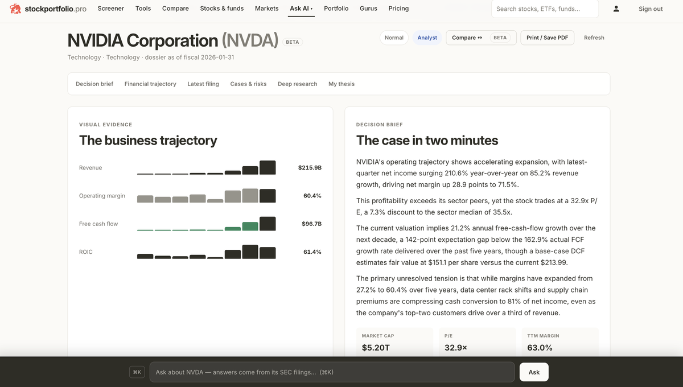Open the Screener menu item
The width and height of the screenshot is (683, 387).
pos(111,9)
